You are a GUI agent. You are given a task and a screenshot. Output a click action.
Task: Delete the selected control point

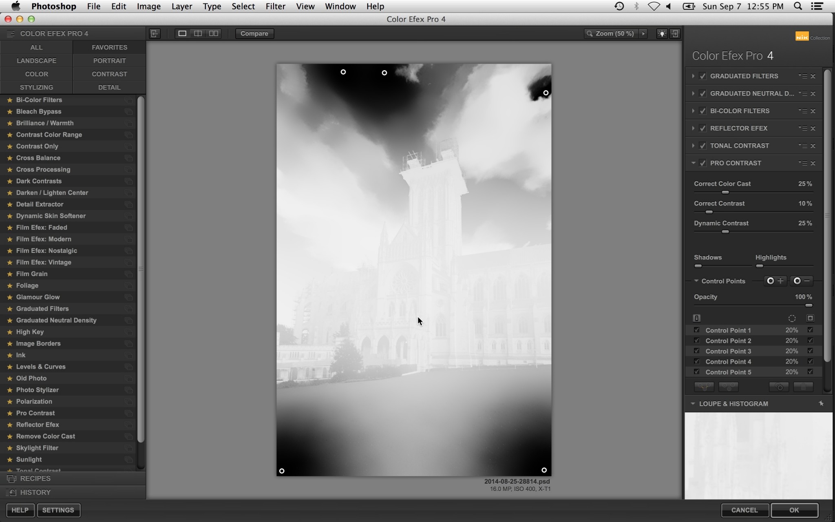coord(803,387)
